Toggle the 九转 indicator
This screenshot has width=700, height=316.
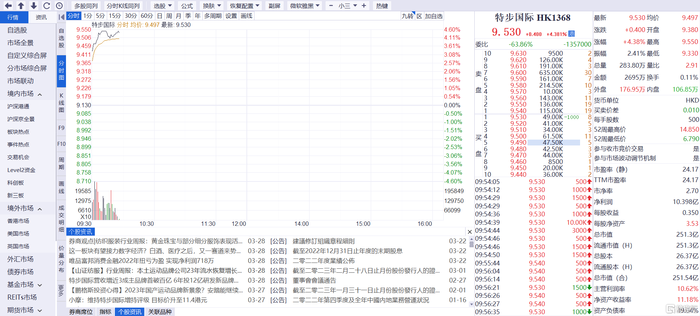tap(408, 16)
